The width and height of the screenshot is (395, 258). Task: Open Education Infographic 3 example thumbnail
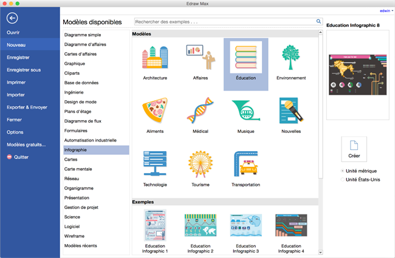pyautogui.click(x=246, y=225)
